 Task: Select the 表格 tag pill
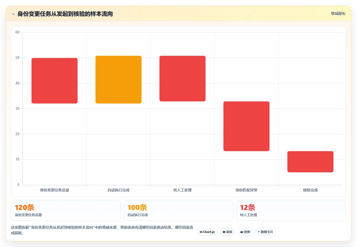coord(227,232)
